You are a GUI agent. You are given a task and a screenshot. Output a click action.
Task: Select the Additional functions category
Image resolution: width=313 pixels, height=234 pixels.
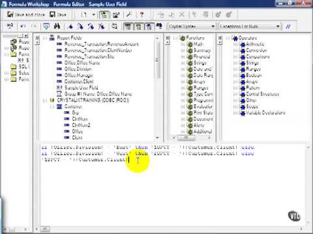coord(203,131)
